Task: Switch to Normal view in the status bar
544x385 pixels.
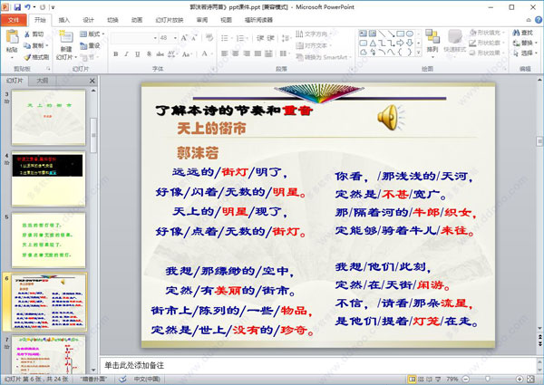Action: [412, 379]
